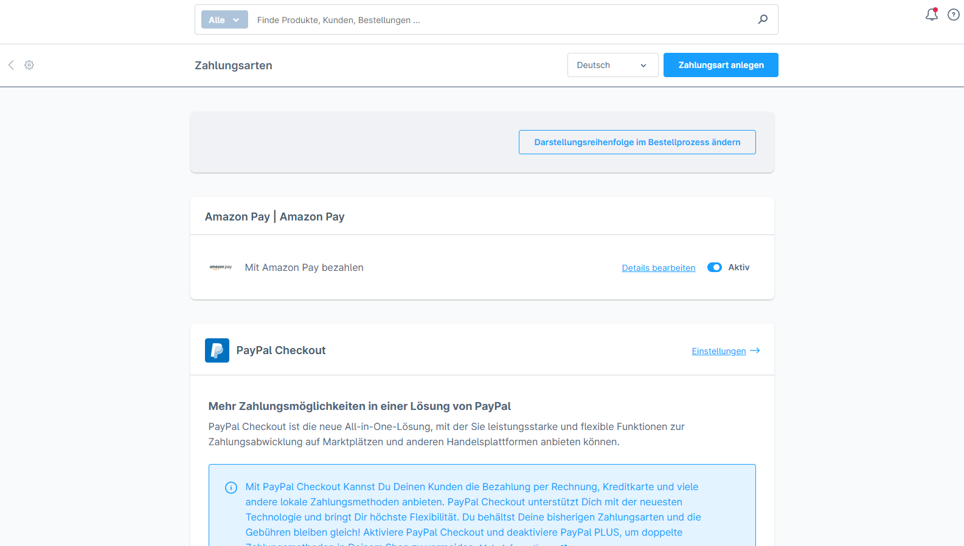Open the help question mark icon
This screenshot has width=964, height=546.
point(953,15)
